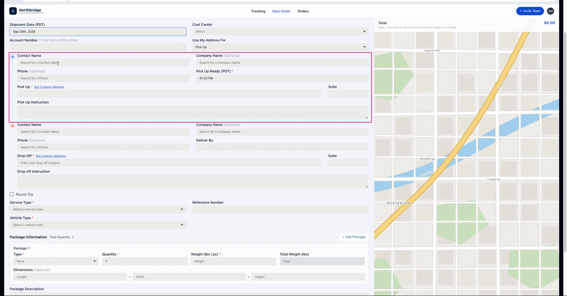This screenshot has height=296, width=567.
Task: Click the package Quantity field
Action: point(145,261)
